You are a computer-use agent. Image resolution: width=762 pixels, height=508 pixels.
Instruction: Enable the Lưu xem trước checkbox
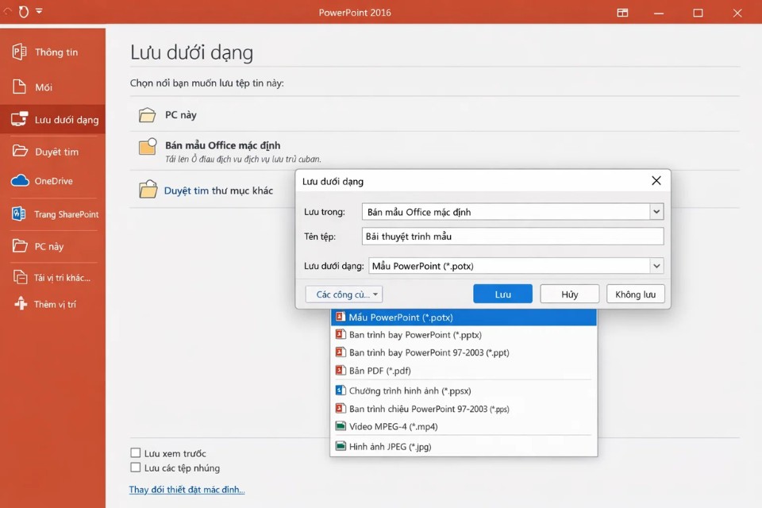(x=136, y=453)
